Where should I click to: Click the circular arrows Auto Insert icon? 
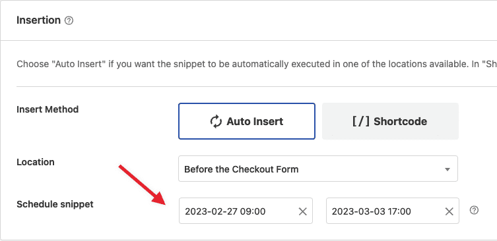coord(216,121)
